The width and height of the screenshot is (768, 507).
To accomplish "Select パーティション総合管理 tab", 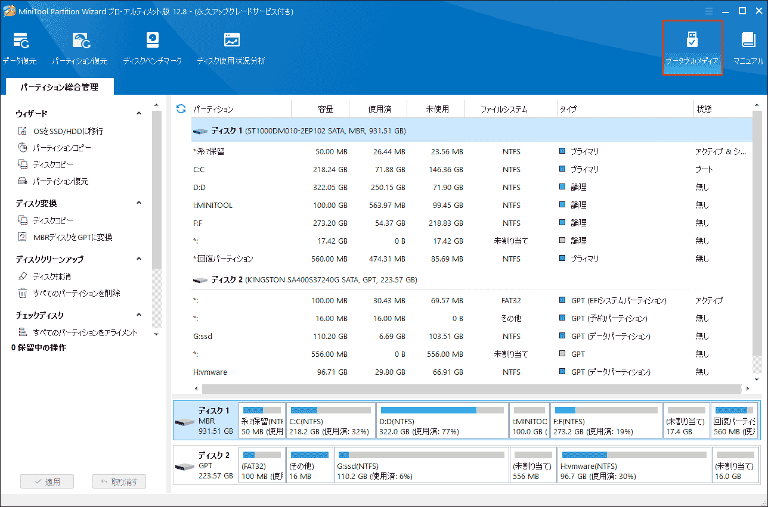I will 59,87.
